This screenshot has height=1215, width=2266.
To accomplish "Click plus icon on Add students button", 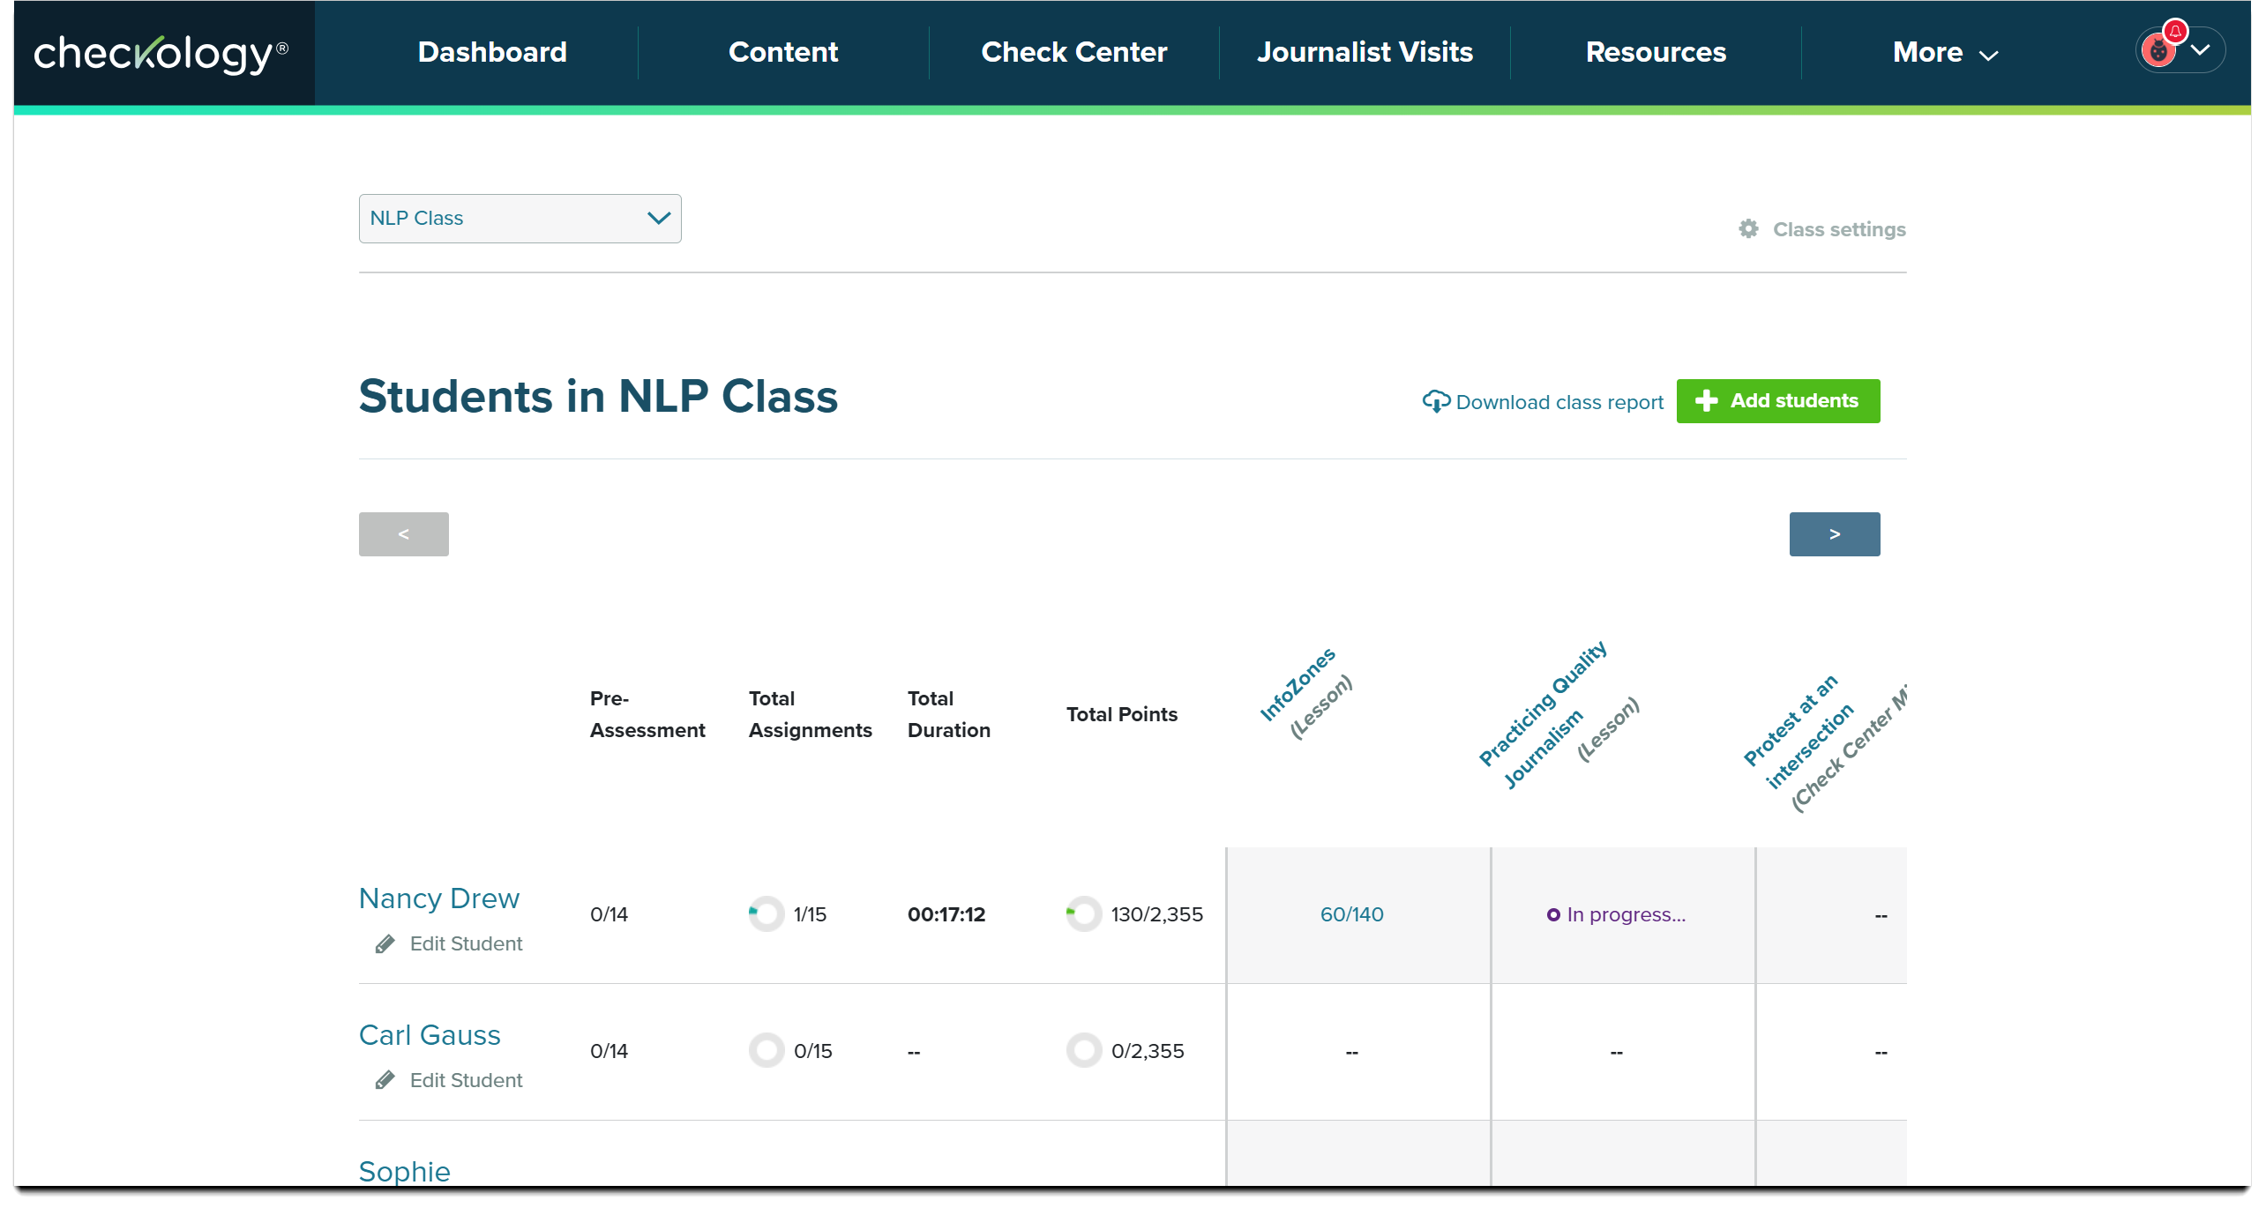I will (1706, 401).
